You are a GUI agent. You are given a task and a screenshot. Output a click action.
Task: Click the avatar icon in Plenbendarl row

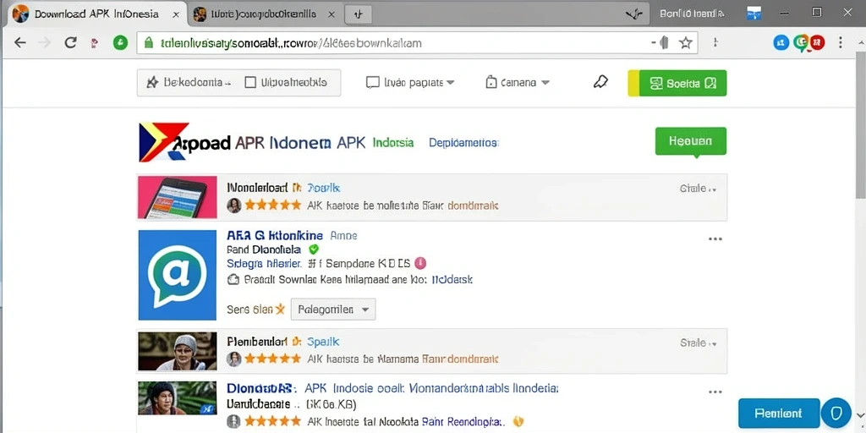(x=234, y=359)
